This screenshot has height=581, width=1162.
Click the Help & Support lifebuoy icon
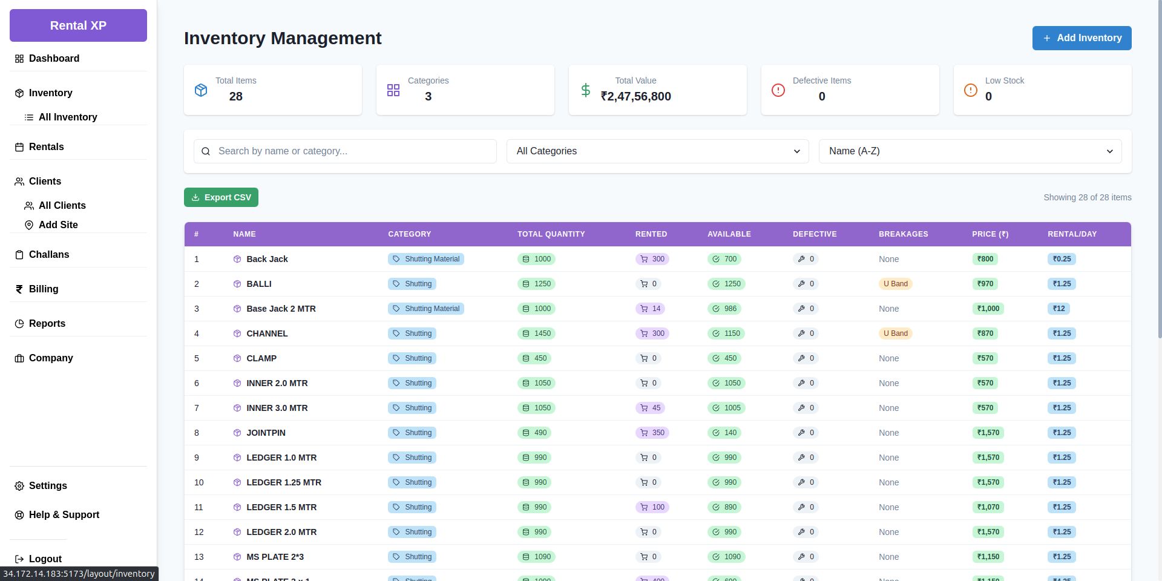[19, 515]
